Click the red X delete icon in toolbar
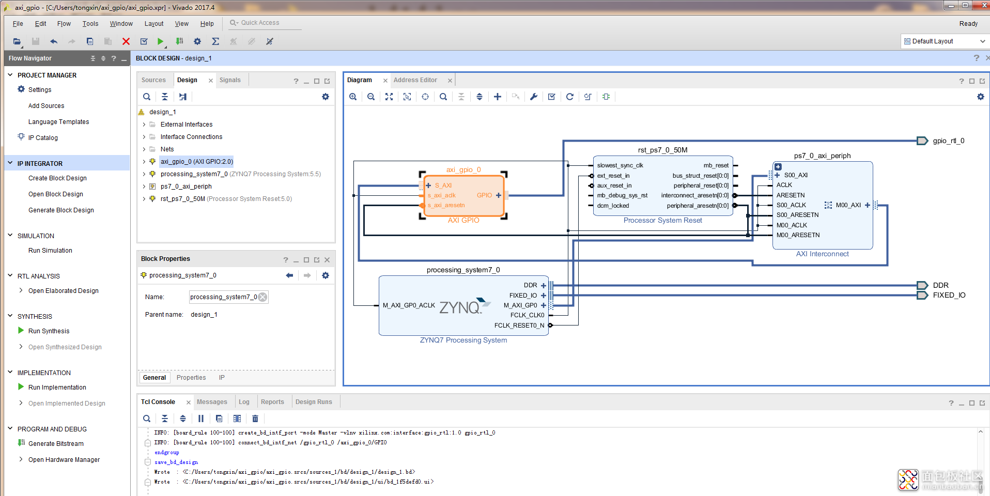Image resolution: width=990 pixels, height=496 pixels. click(x=126, y=41)
